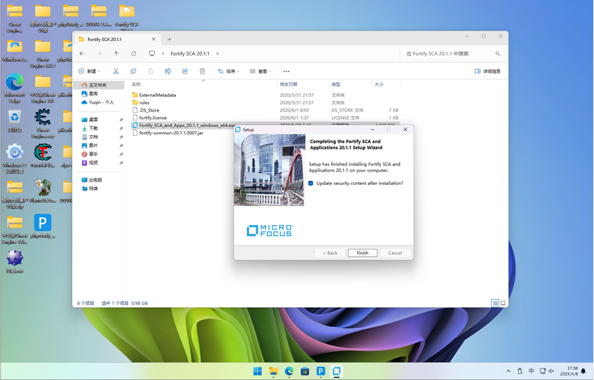Open File Explorer from taskbar

pyautogui.click(x=273, y=371)
